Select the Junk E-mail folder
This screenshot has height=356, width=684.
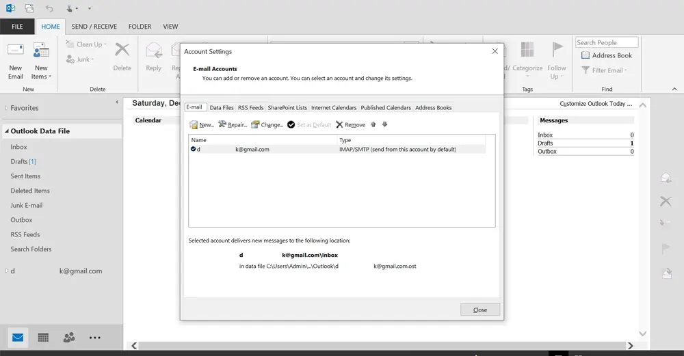click(27, 205)
